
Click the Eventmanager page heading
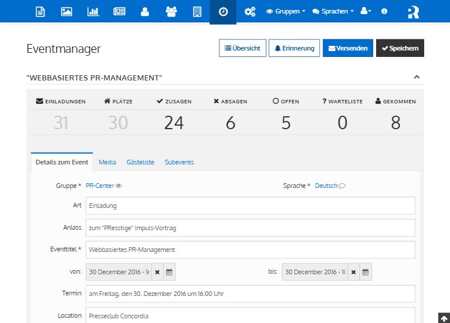(x=64, y=49)
